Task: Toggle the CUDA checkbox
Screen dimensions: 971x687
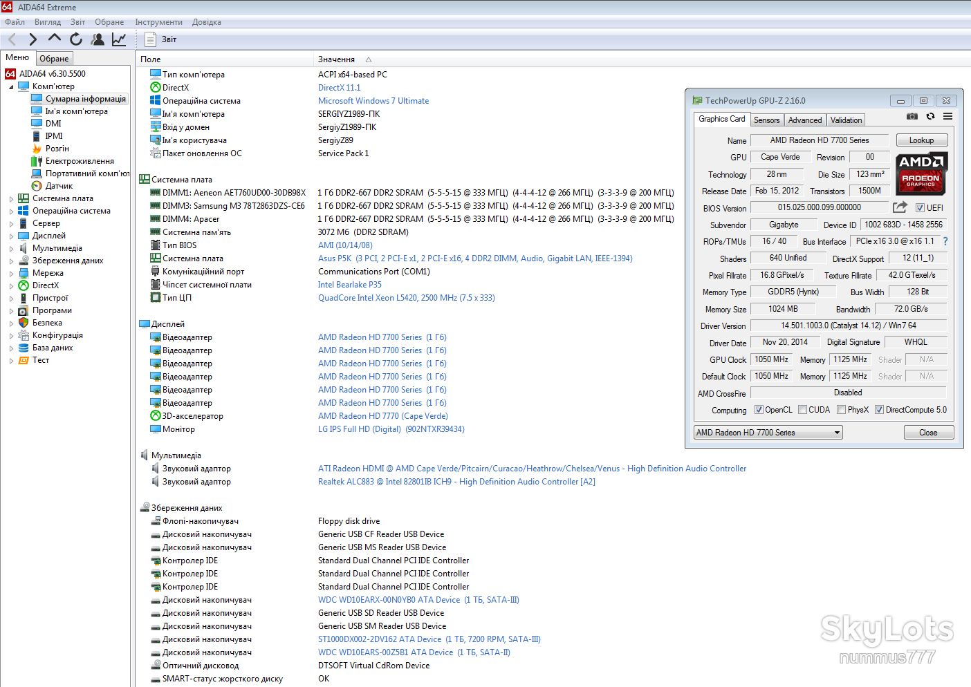Action: (802, 410)
